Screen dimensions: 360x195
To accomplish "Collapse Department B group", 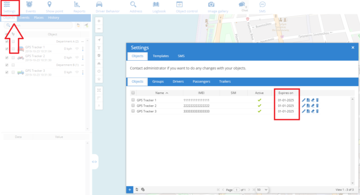I will point(82,65).
